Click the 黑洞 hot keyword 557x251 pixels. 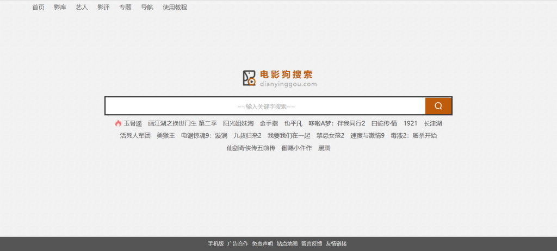tap(324, 148)
